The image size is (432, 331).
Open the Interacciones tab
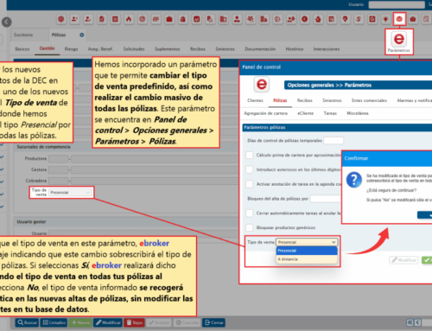click(x=327, y=49)
